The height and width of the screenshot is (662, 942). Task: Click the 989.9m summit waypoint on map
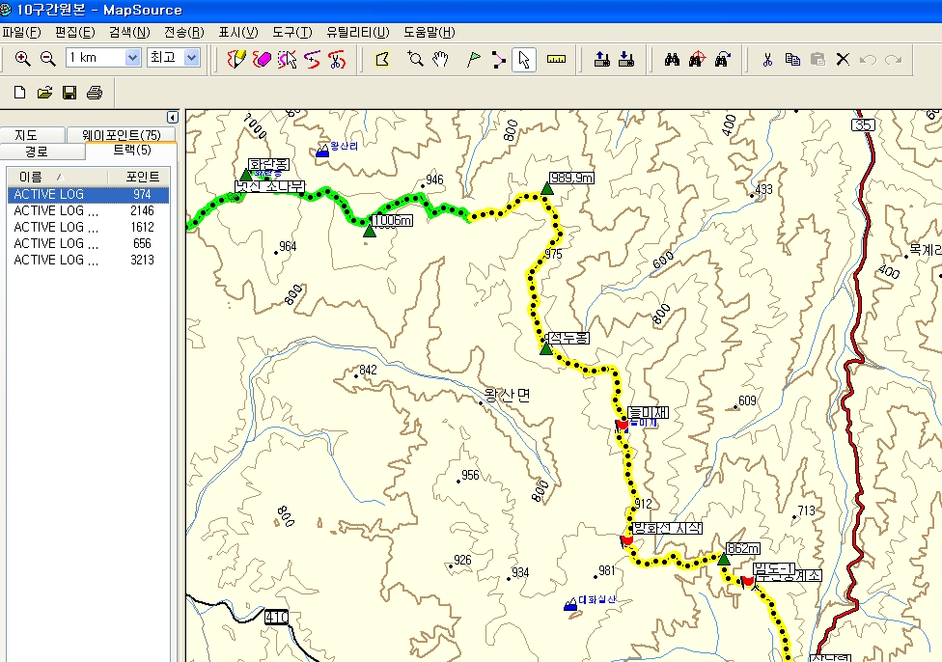pos(546,188)
